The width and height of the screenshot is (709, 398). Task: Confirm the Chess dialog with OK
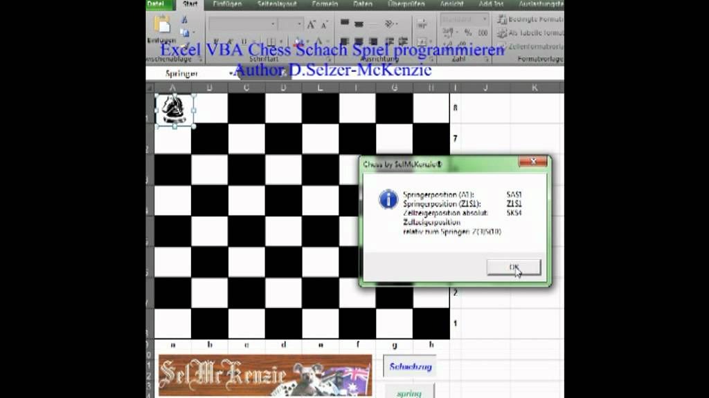[514, 267]
